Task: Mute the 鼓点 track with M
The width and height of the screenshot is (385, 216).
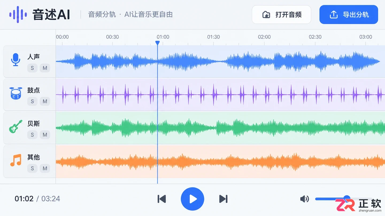Action: click(x=45, y=101)
